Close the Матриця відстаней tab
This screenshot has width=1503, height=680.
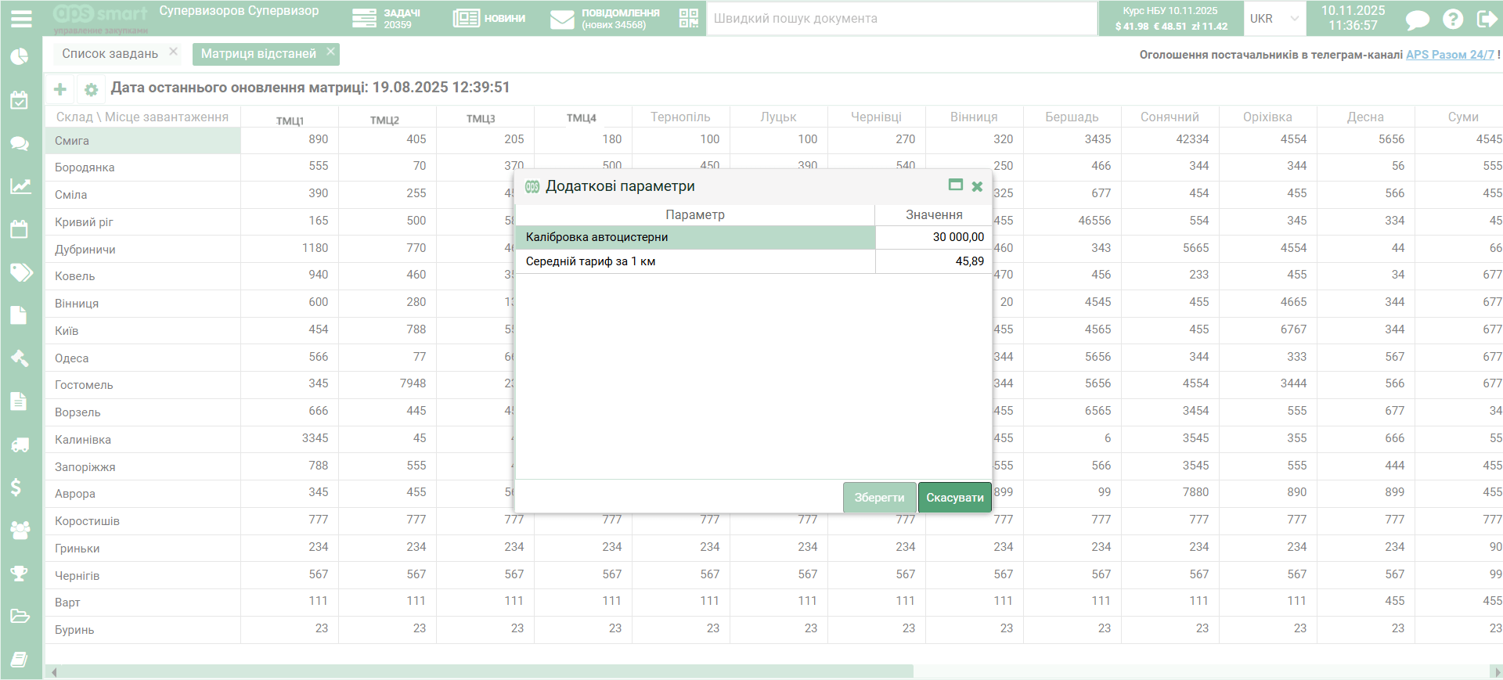click(331, 52)
